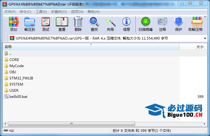Sort by the Size (大小) column header
210x136 pixels.
click(x=192, y=47)
